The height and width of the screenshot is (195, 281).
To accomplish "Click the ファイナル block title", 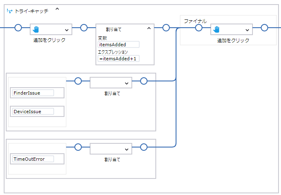I will click(x=195, y=21).
